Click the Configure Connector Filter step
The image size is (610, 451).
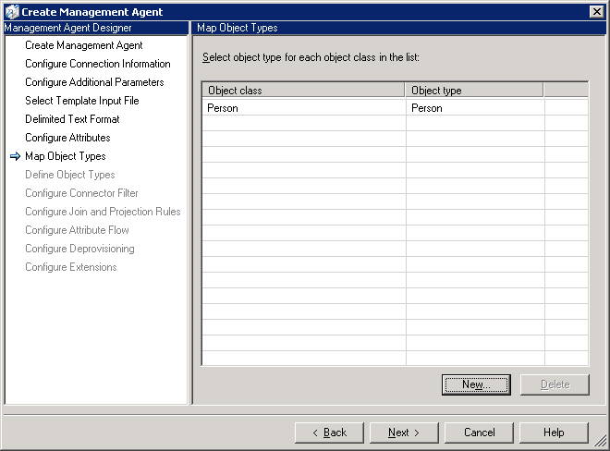[81, 193]
